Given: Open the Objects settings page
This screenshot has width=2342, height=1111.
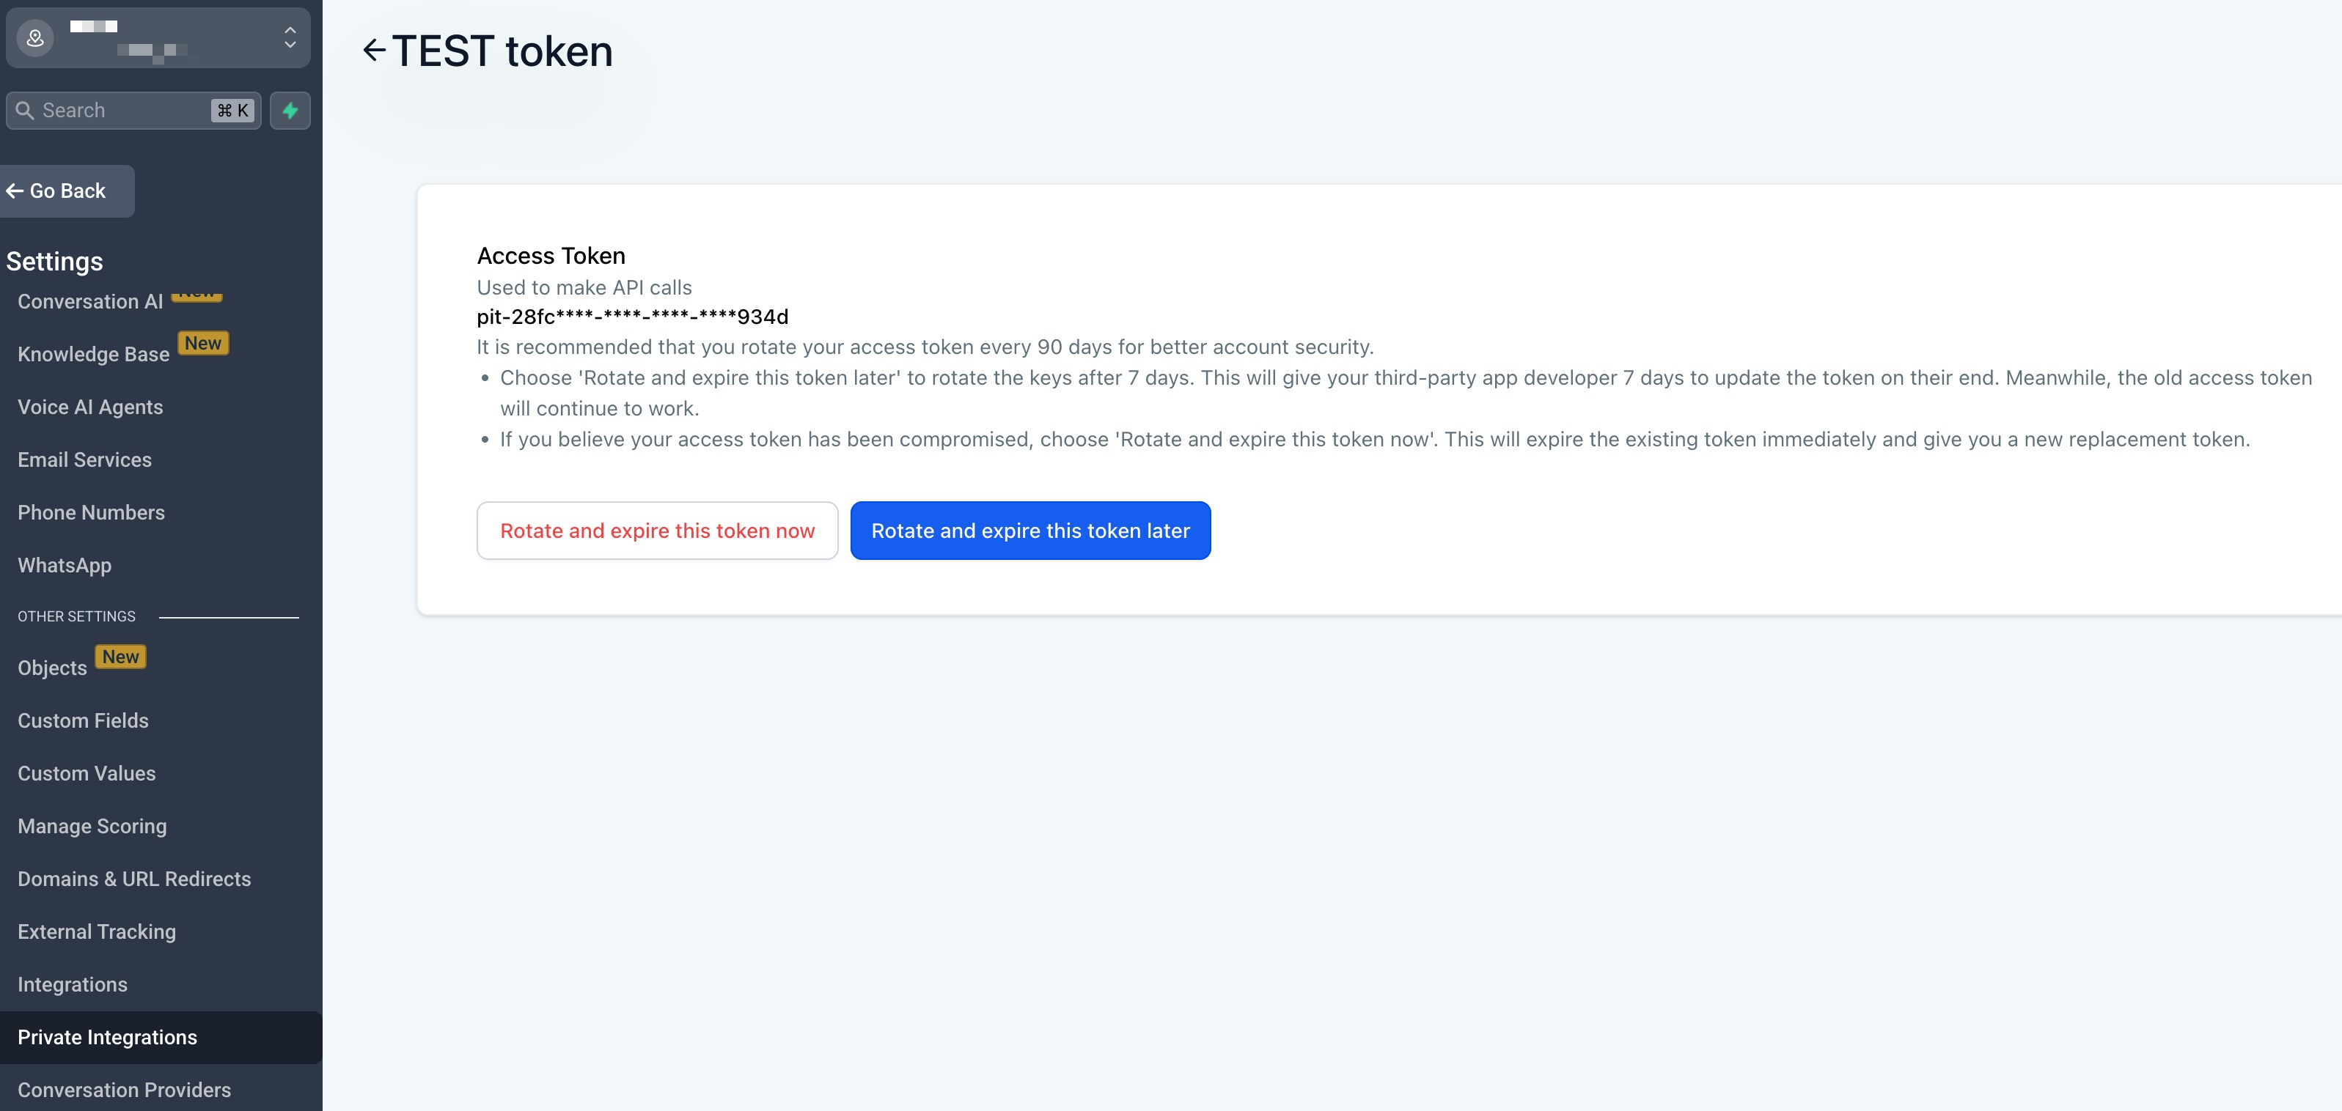Looking at the screenshot, I should coord(53,668).
